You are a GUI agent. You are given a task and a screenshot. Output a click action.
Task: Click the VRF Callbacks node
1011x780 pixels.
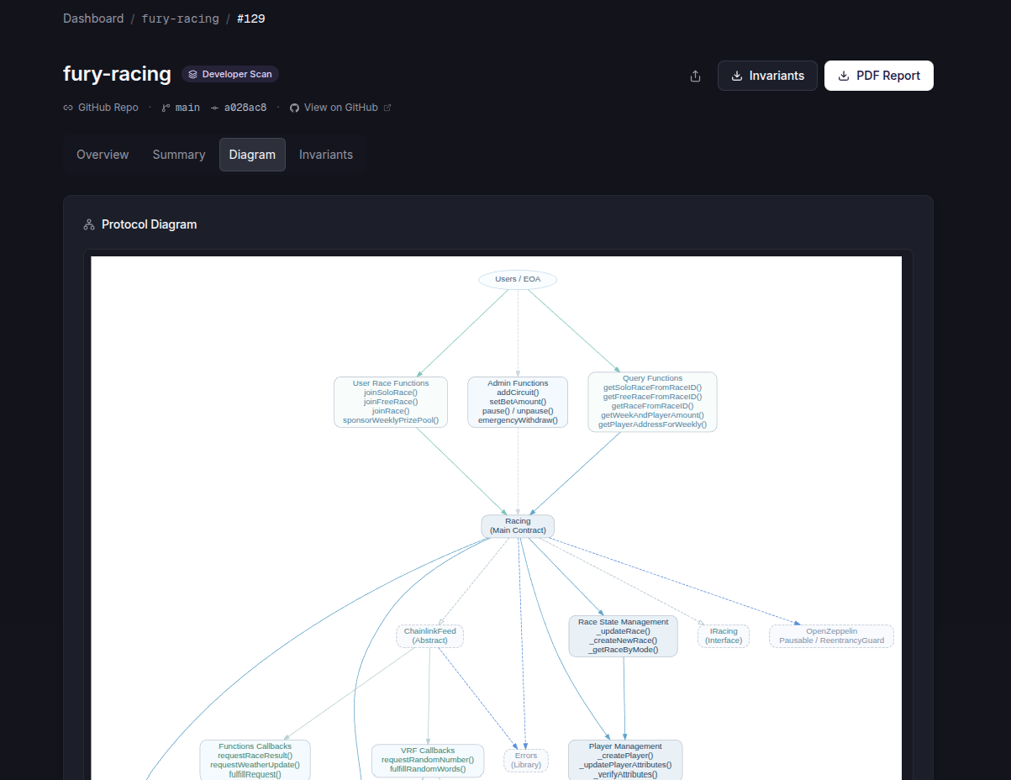pyautogui.click(x=428, y=760)
